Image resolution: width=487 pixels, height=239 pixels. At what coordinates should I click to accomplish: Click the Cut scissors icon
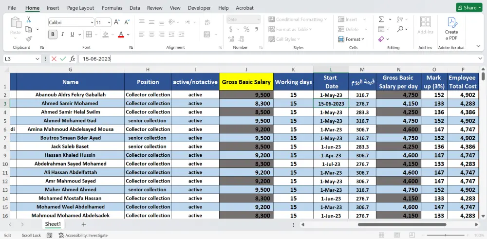point(29,19)
